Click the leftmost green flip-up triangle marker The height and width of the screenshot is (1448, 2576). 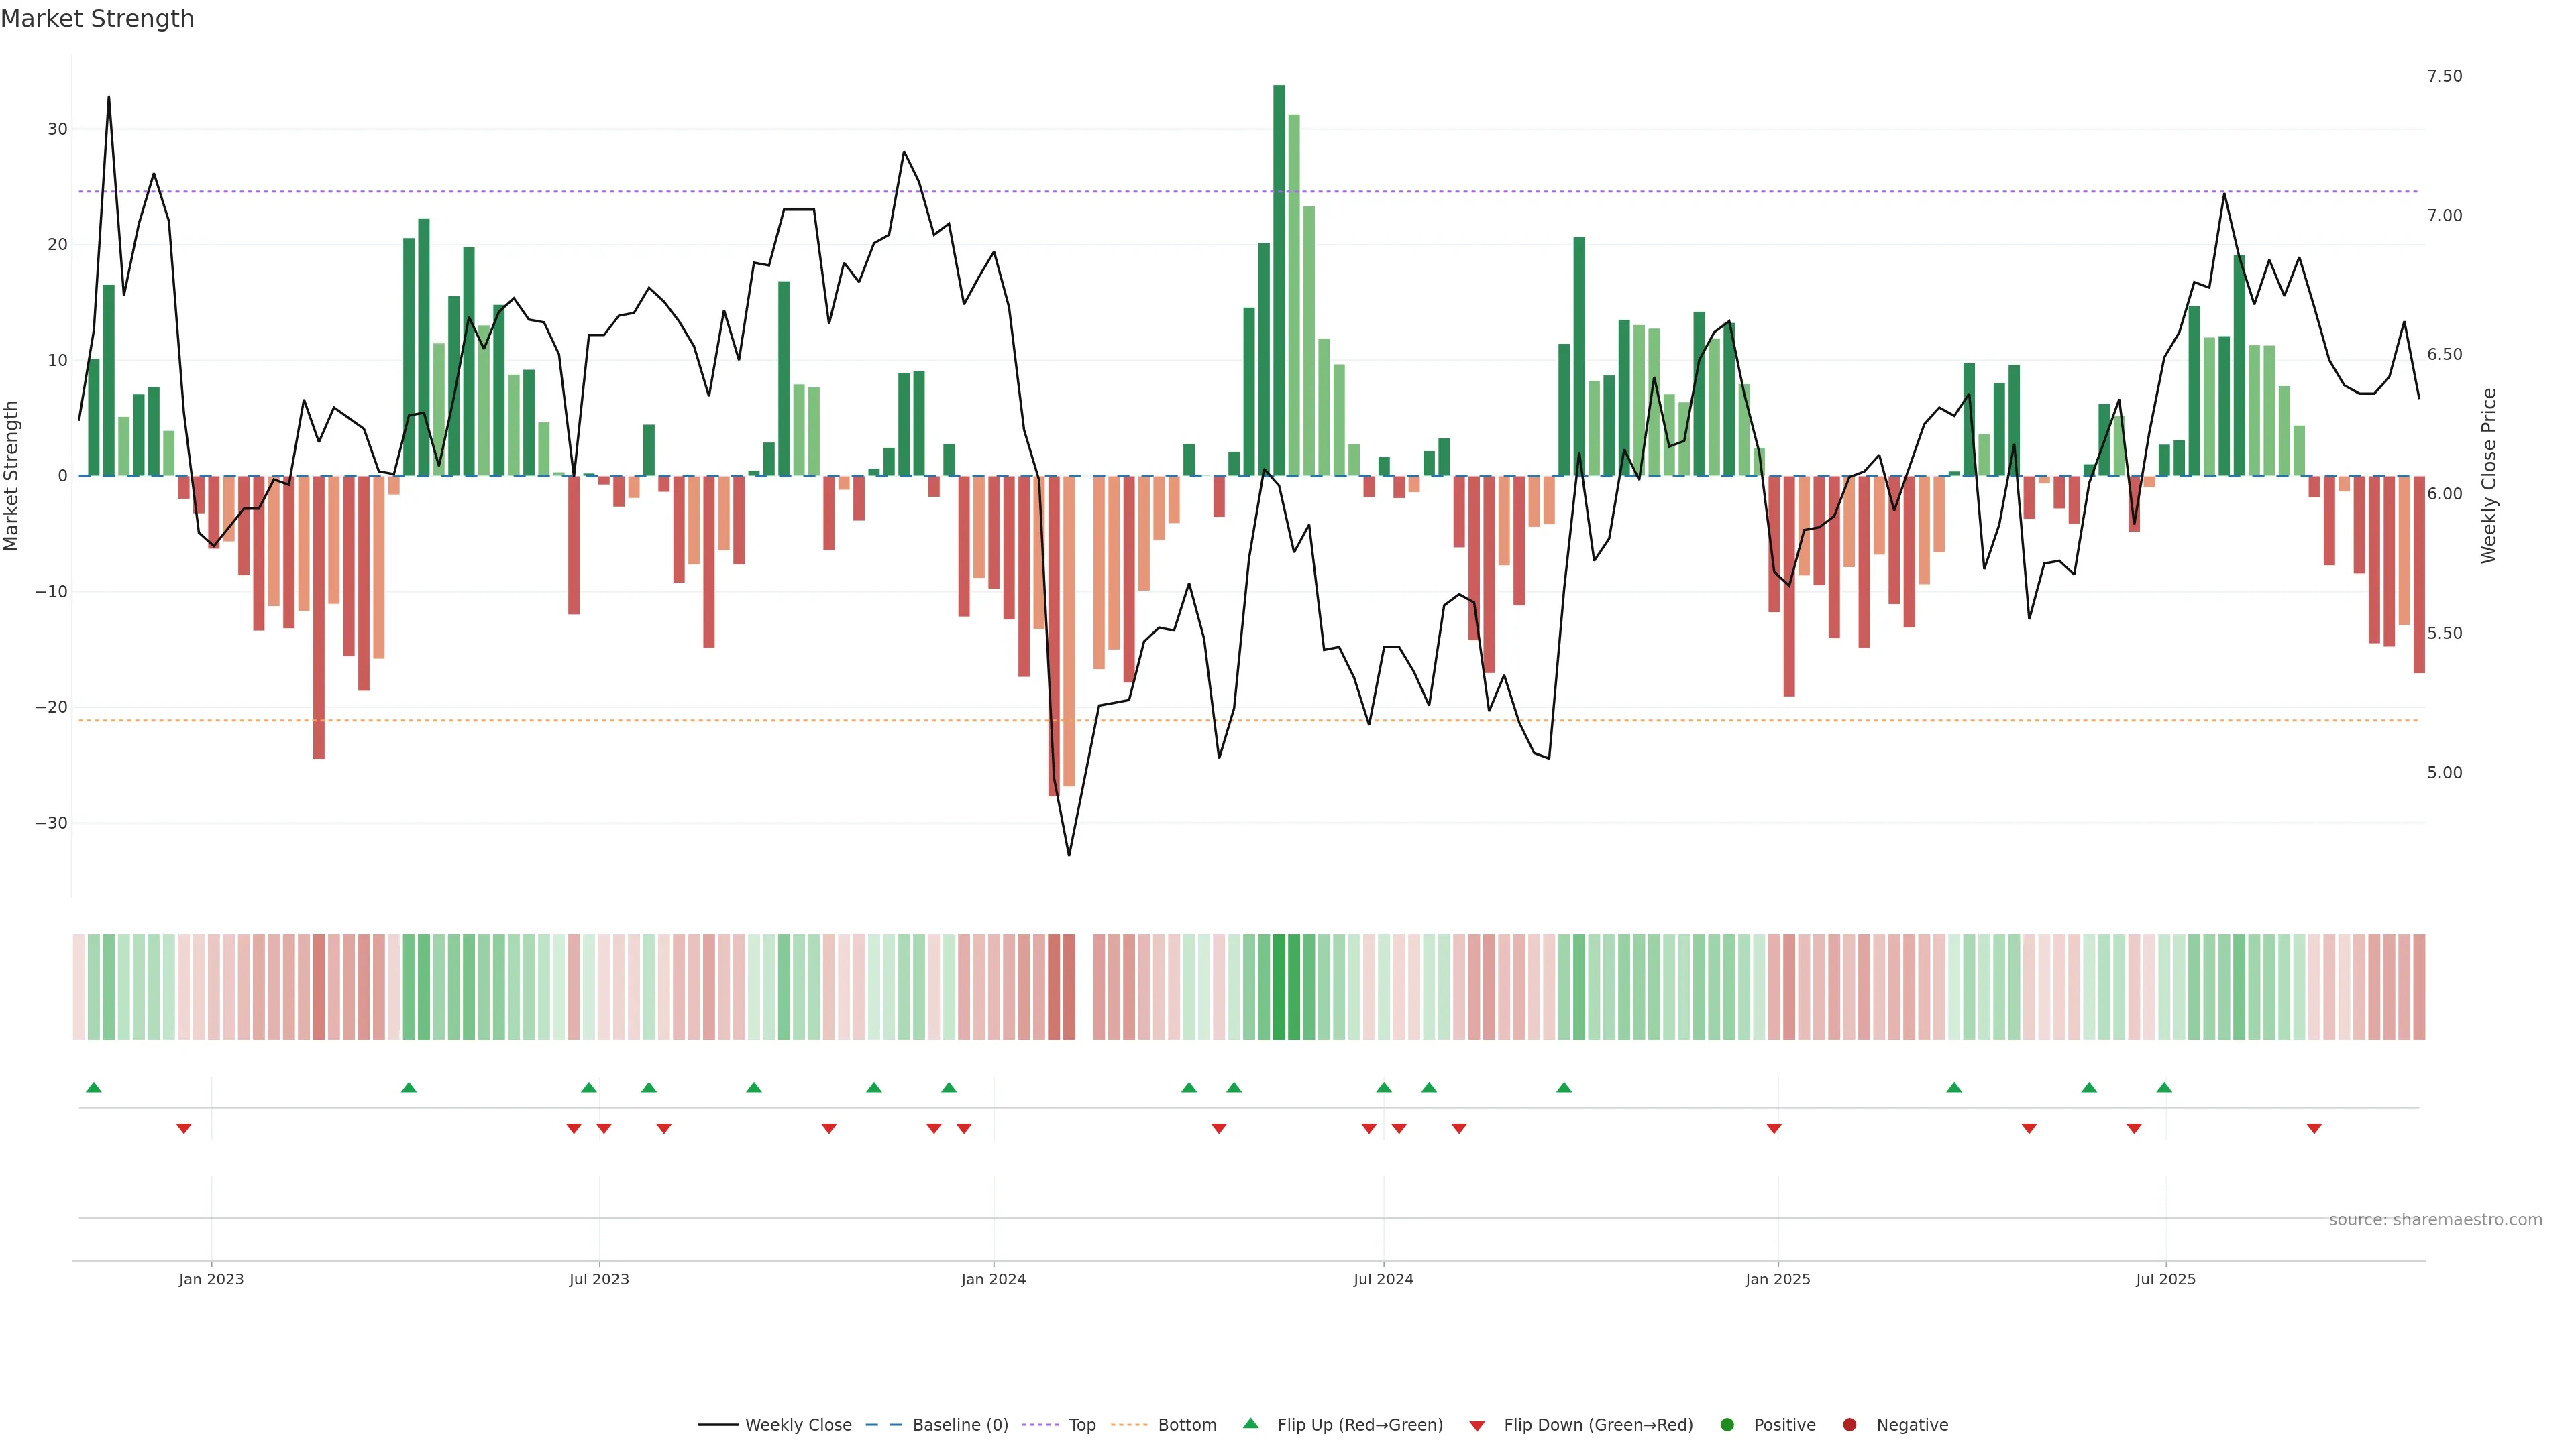point(94,1087)
